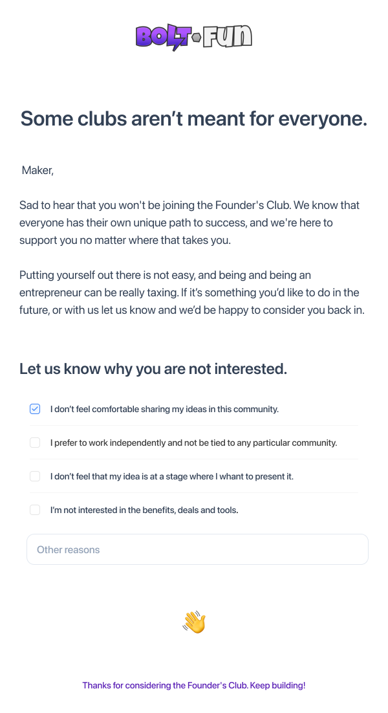Tick the "idea is at a stage" checkbox
The image size is (388, 713).
point(35,476)
